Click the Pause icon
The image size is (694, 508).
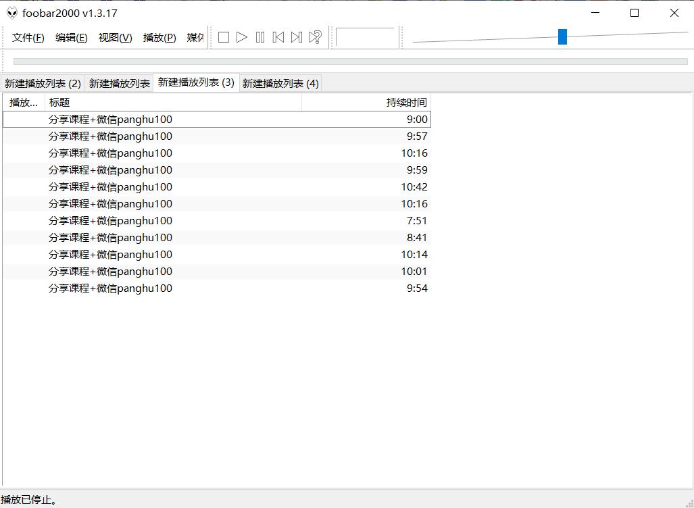tap(259, 37)
